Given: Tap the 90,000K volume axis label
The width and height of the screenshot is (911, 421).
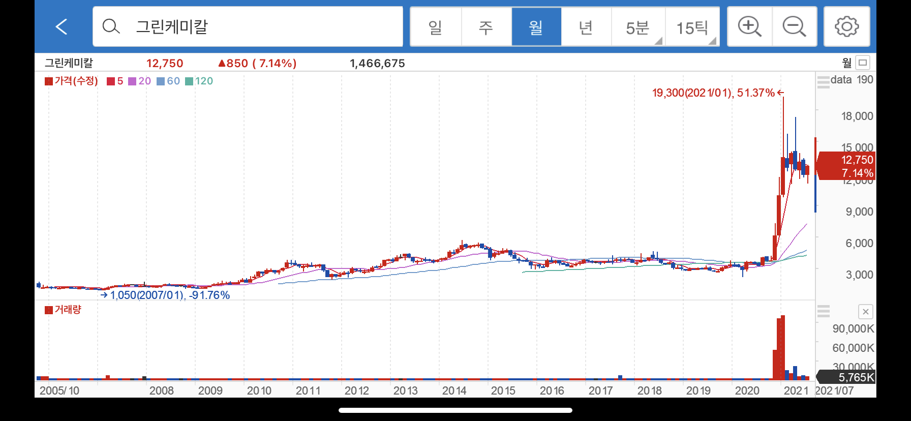Looking at the screenshot, I should pyautogui.click(x=853, y=328).
